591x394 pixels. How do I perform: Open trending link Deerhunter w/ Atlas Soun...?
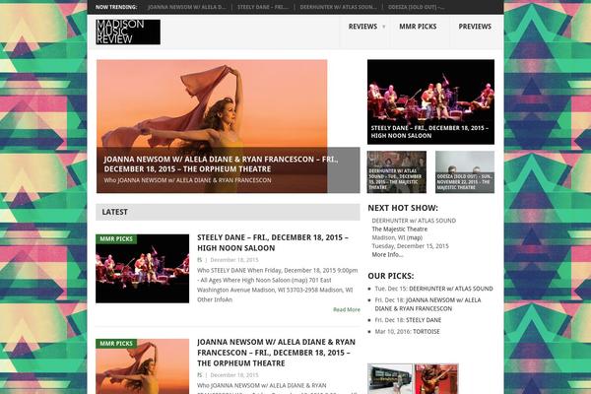[x=338, y=7]
